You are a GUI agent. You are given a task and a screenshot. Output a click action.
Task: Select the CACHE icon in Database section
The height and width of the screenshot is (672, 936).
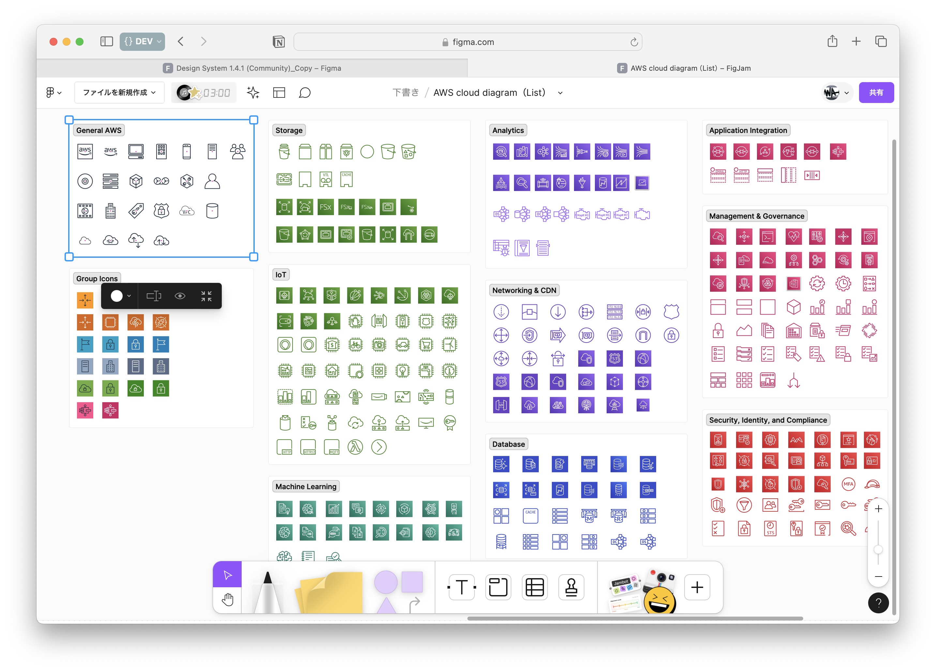530,516
